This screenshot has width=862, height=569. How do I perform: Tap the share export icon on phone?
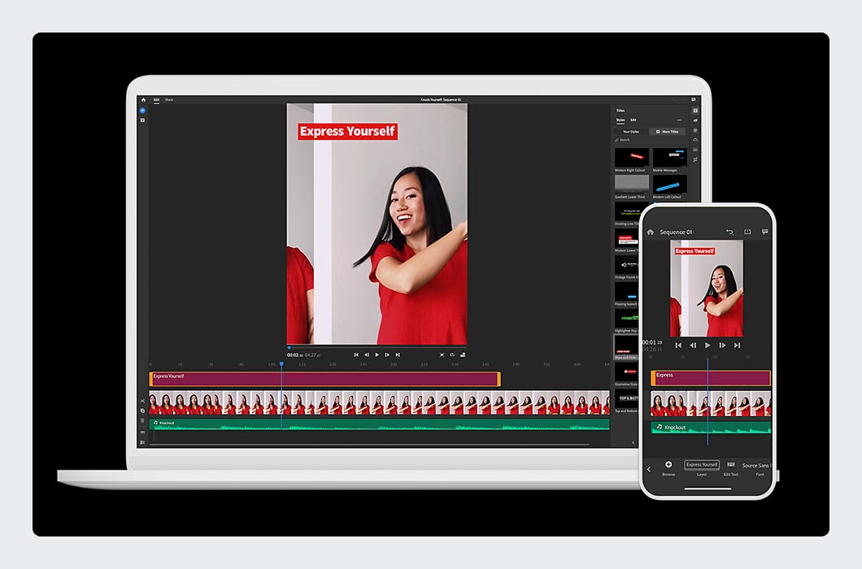click(747, 232)
